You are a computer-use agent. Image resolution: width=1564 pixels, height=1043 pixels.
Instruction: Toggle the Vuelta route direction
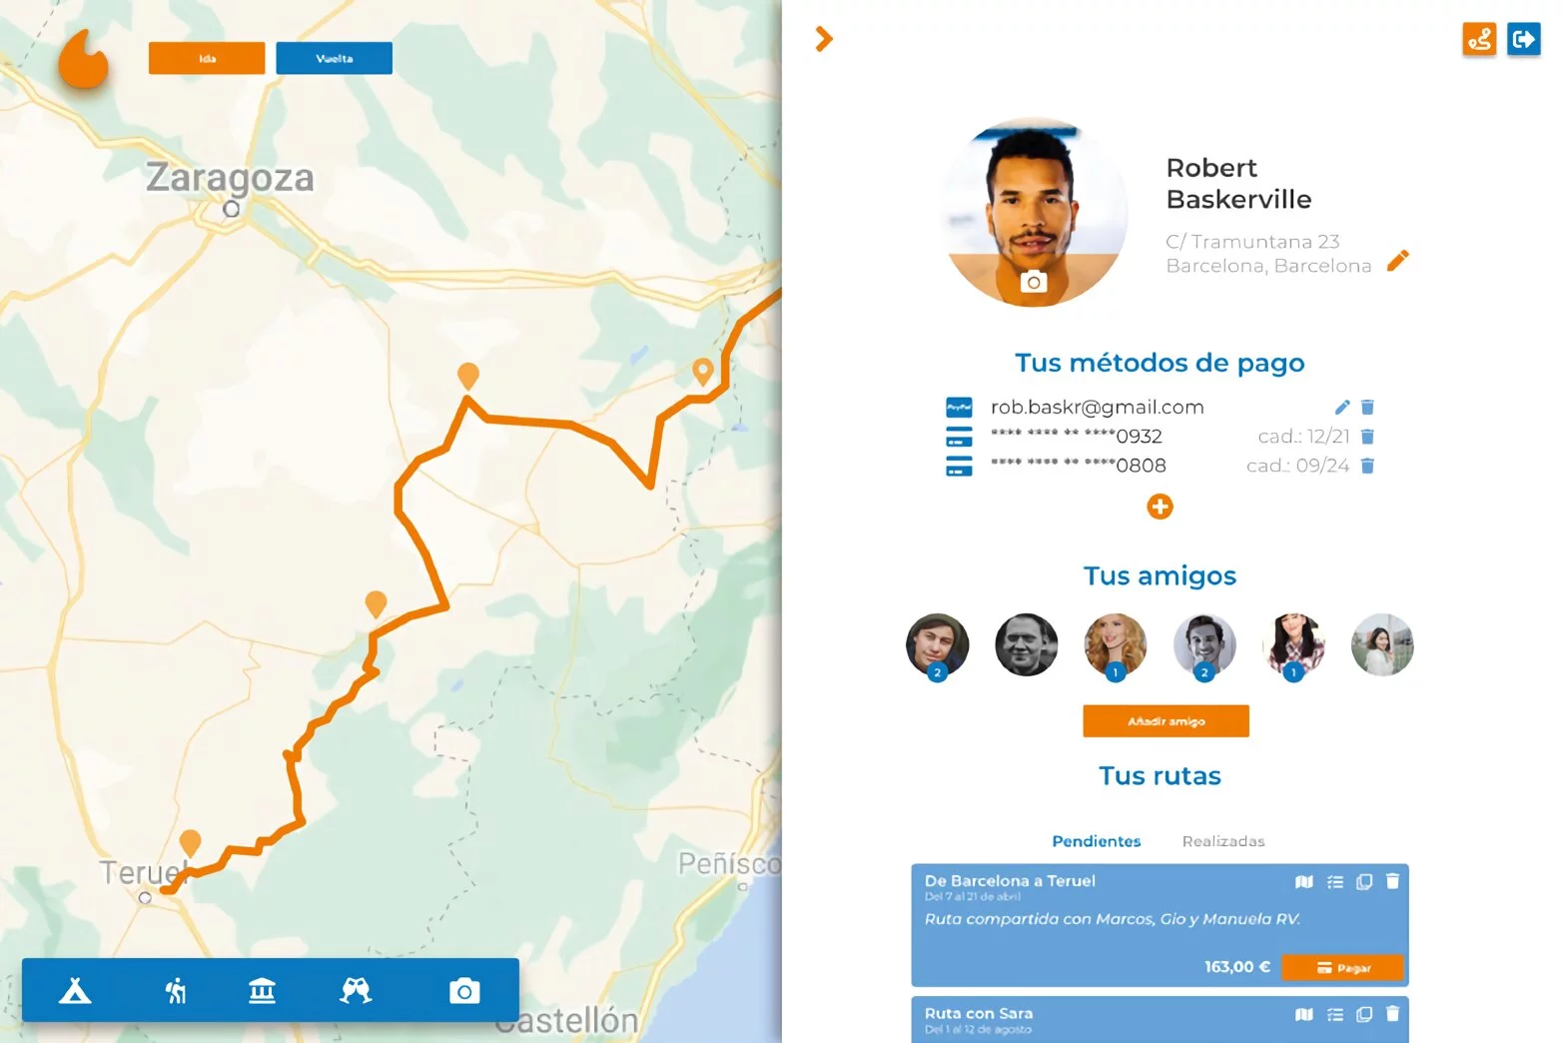pyautogui.click(x=334, y=58)
